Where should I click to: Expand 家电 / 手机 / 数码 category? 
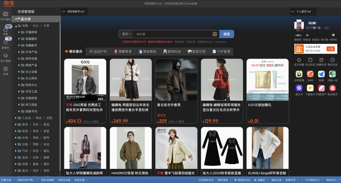tap(16, 124)
